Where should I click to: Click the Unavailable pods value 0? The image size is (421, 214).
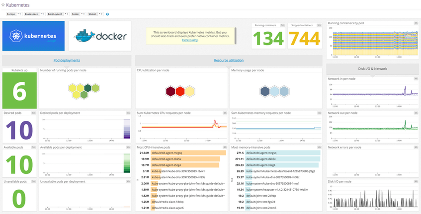(19, 199)
